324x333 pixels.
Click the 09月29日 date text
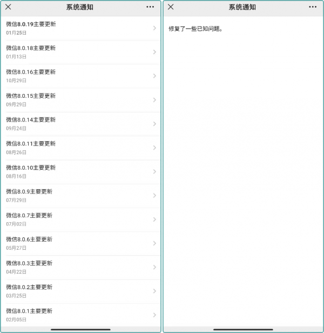pos(16,104)
